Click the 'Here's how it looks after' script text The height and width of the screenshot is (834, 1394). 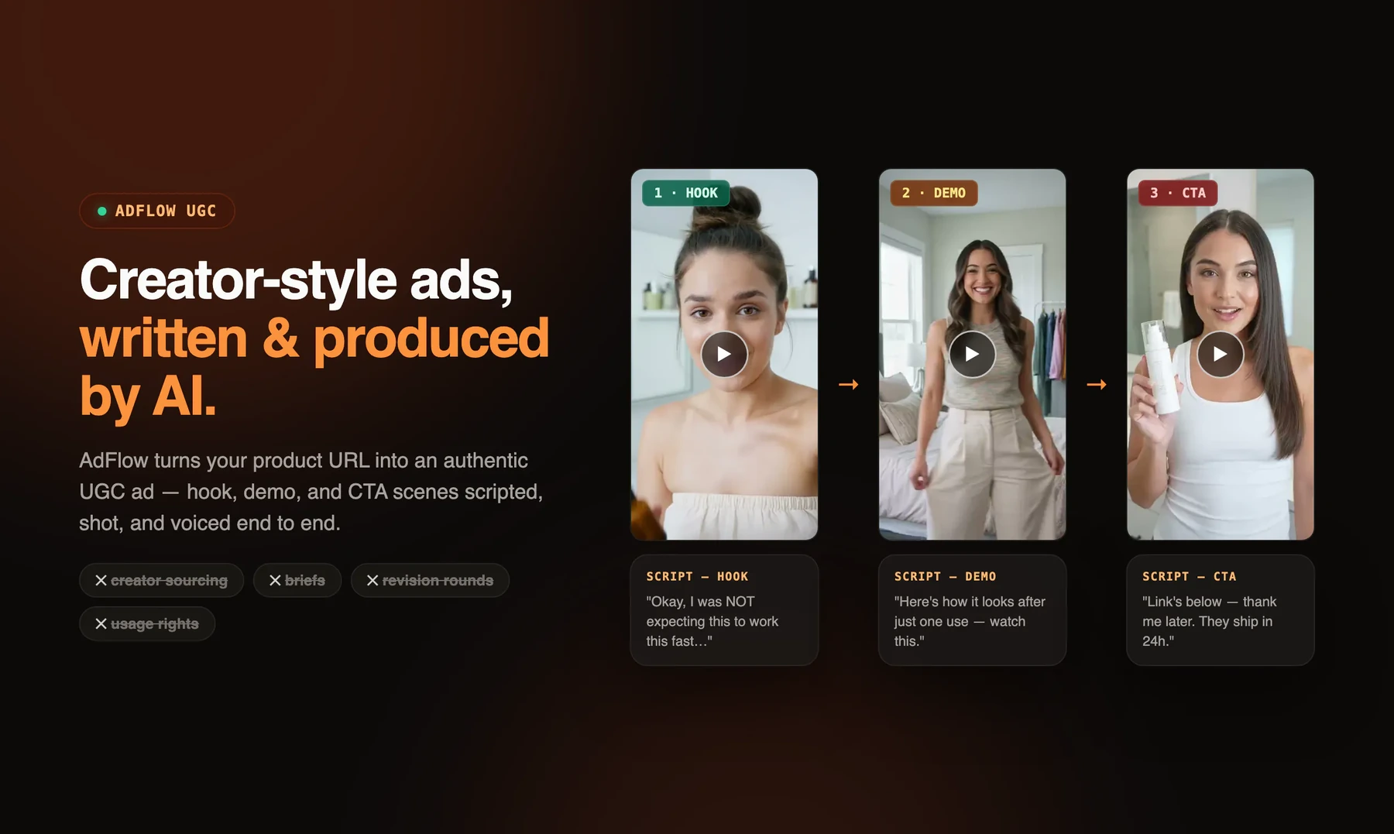970,621
